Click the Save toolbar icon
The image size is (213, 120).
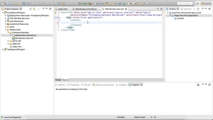click(x=8, y=4)
